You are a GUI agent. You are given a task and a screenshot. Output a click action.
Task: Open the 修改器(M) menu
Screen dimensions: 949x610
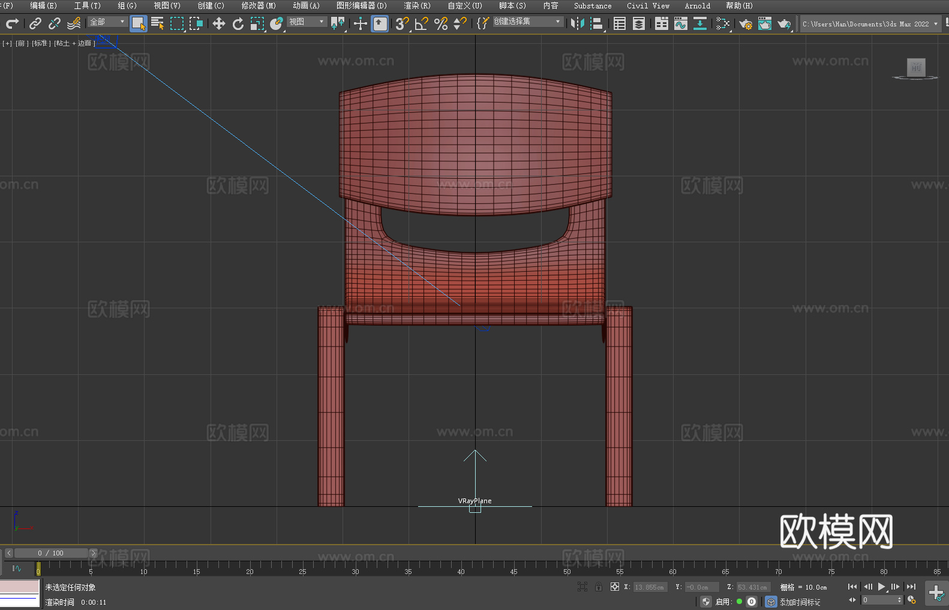(259, 5)
